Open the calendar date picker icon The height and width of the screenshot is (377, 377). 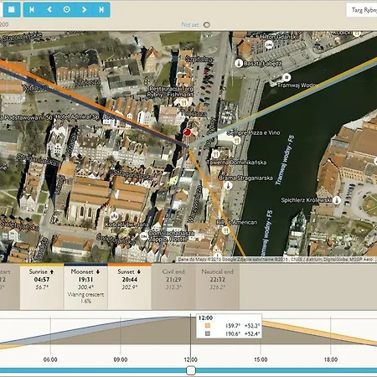coord(11,9)
